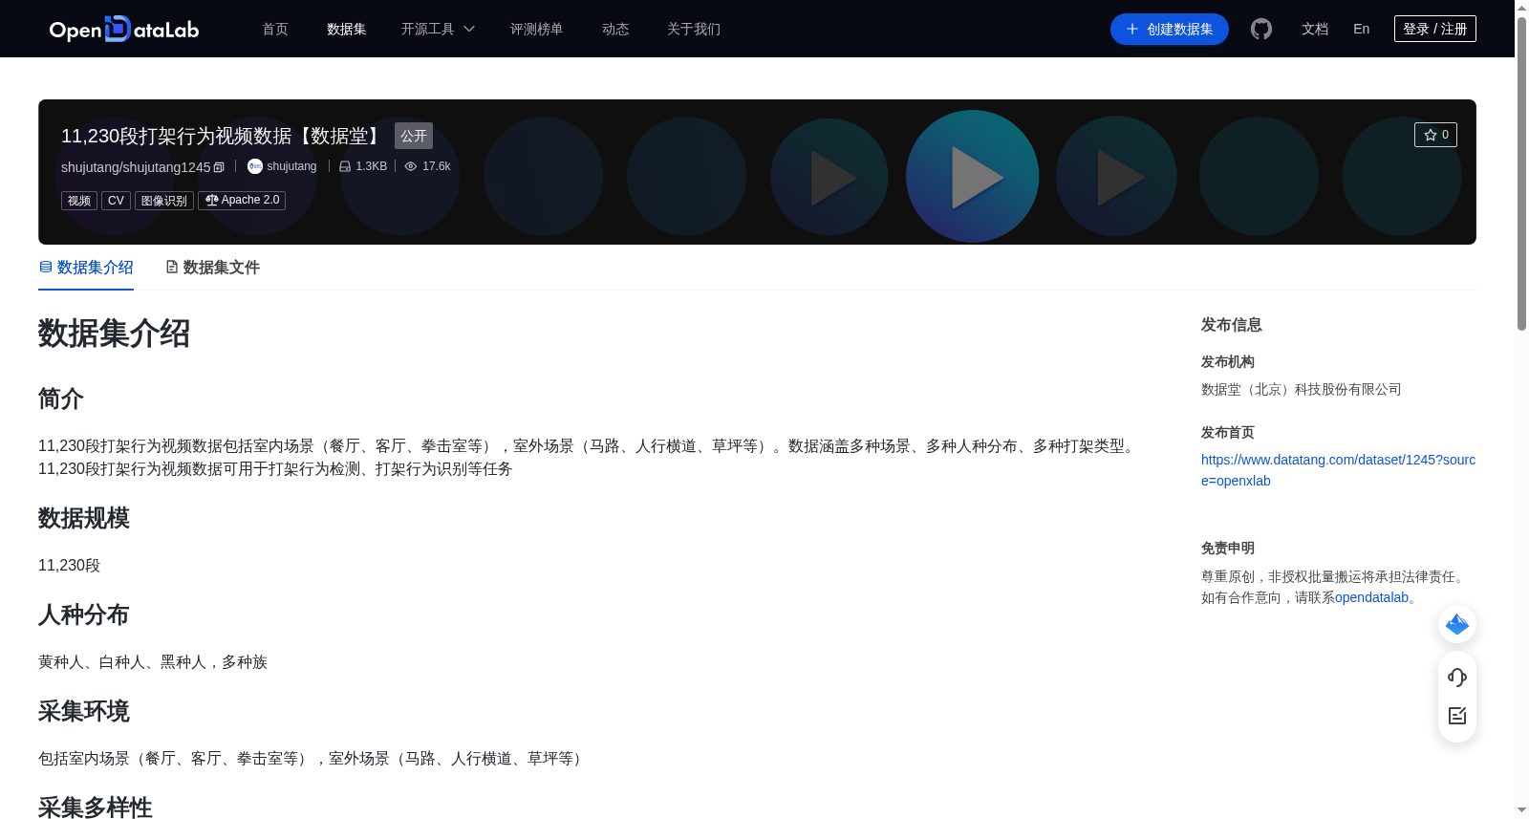
Task: Open the 动态 navigation item
Action: click(x=615, y=29)
